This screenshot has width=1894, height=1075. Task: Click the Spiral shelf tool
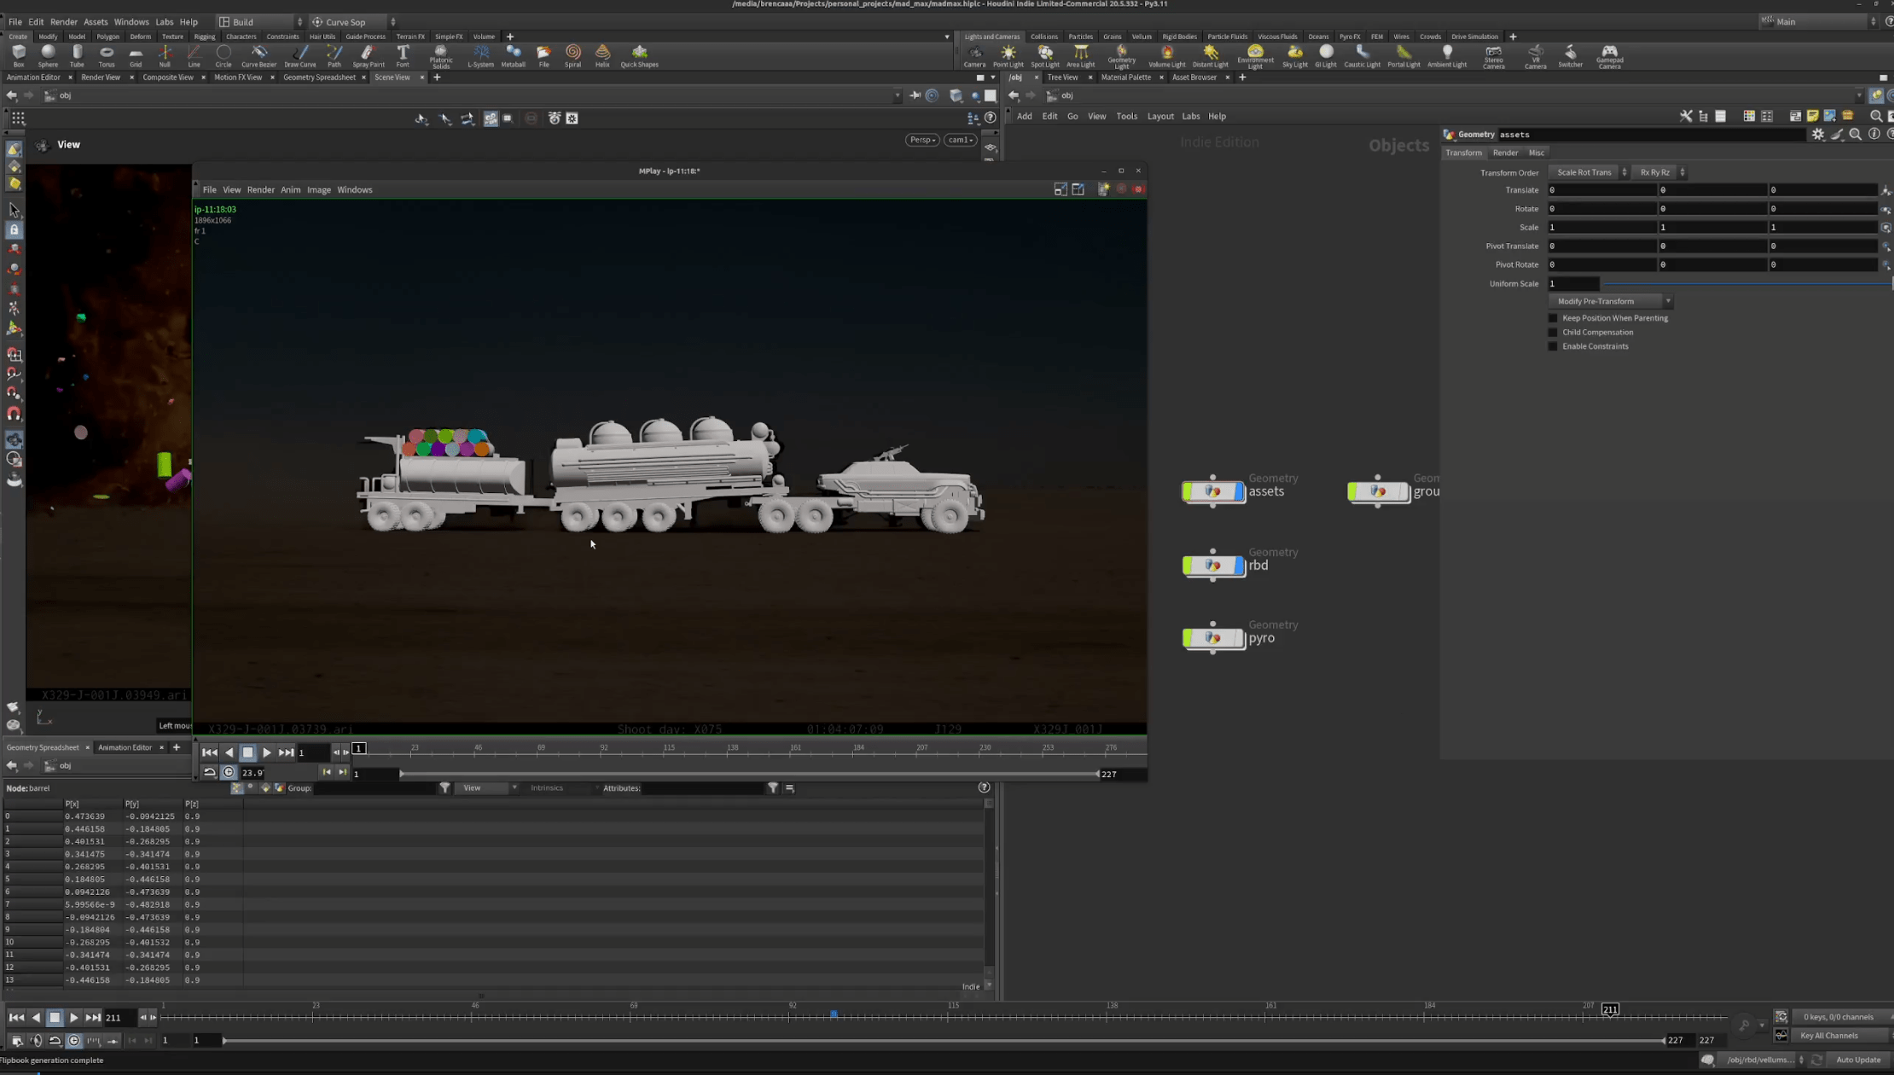click(573, 56)
